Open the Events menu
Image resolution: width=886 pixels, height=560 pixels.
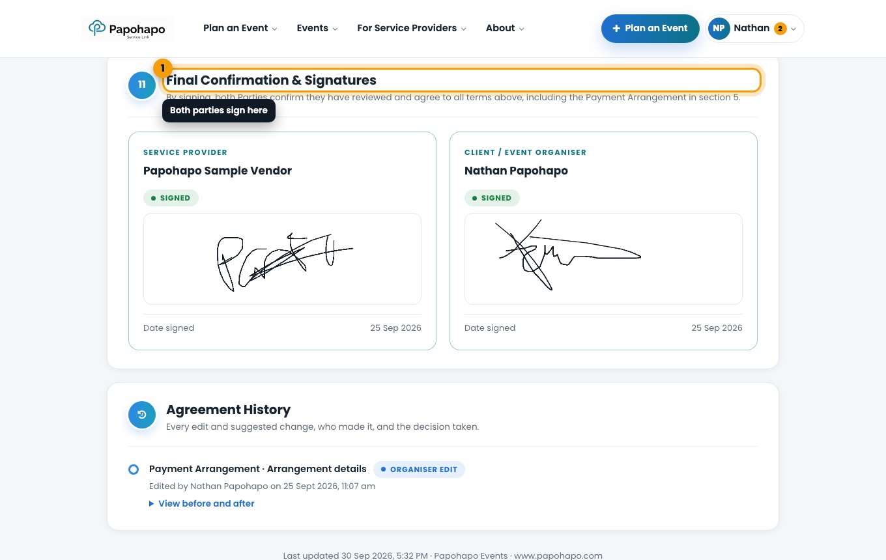pos(317,28)
